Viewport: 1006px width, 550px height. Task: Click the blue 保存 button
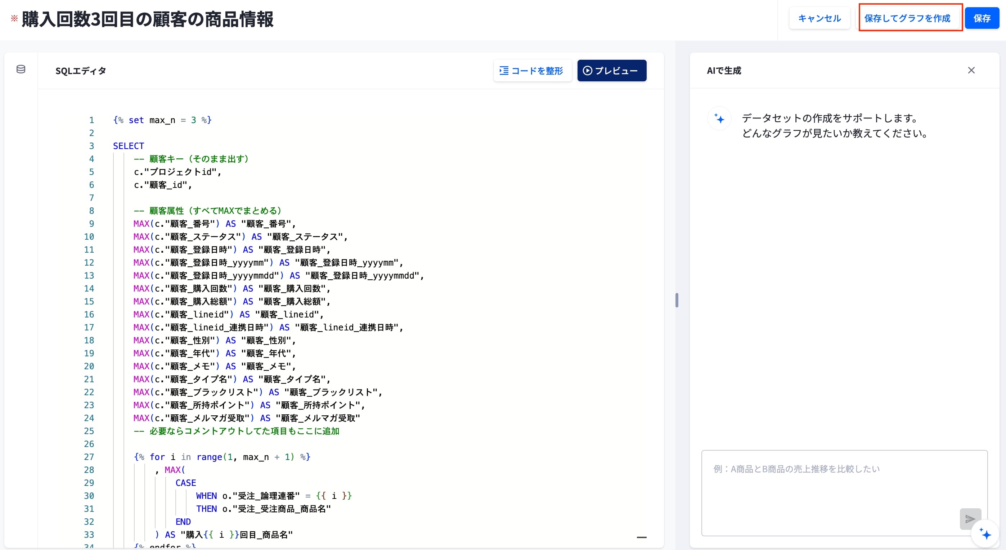click(x=982, y=18)
